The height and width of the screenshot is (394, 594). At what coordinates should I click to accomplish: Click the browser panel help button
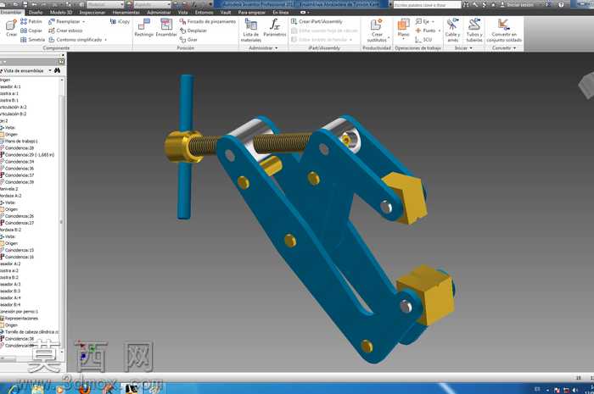pyautogui.click(x=61, y=61)
